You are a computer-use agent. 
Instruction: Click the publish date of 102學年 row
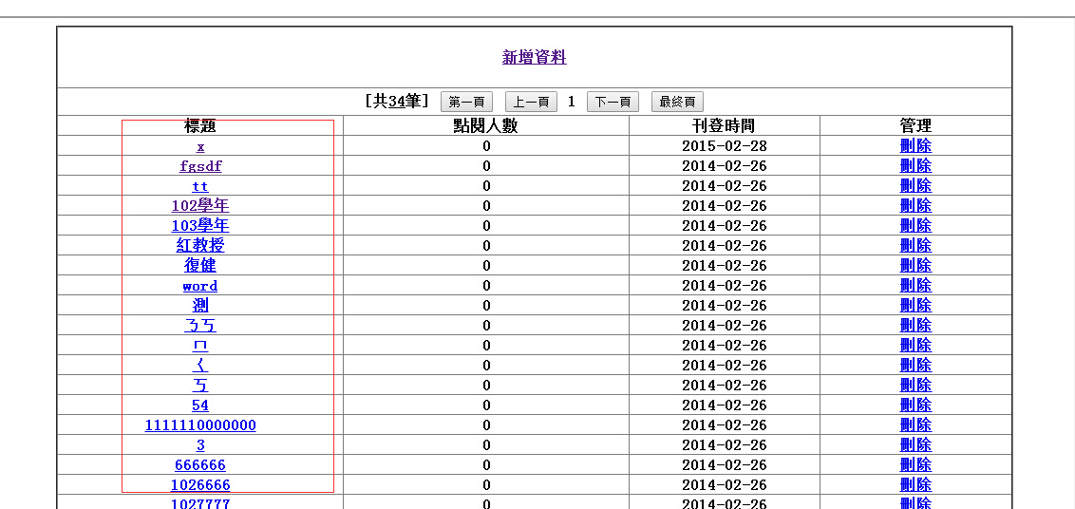point(724,206)
